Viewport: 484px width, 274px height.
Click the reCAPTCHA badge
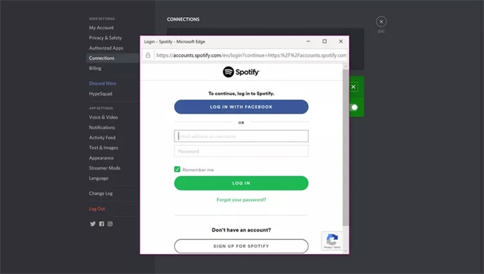coord(332,241)
